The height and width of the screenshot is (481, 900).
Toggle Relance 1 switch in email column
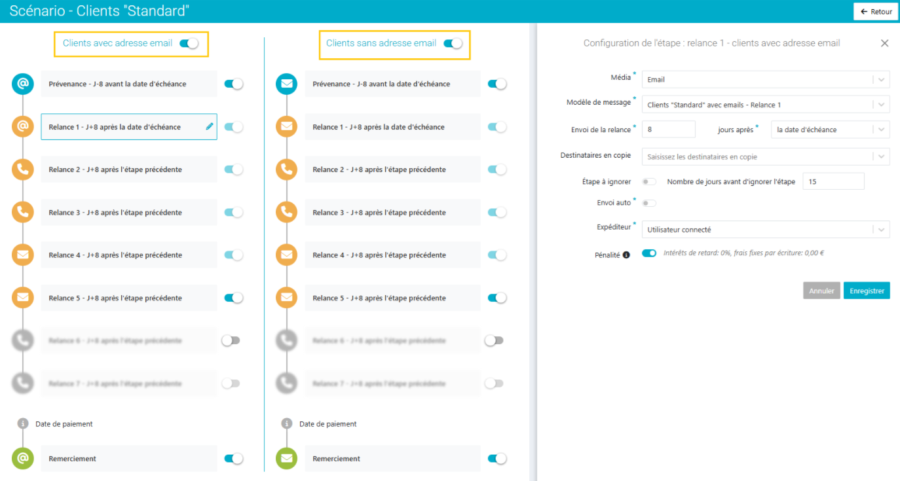tap(234, 127)
